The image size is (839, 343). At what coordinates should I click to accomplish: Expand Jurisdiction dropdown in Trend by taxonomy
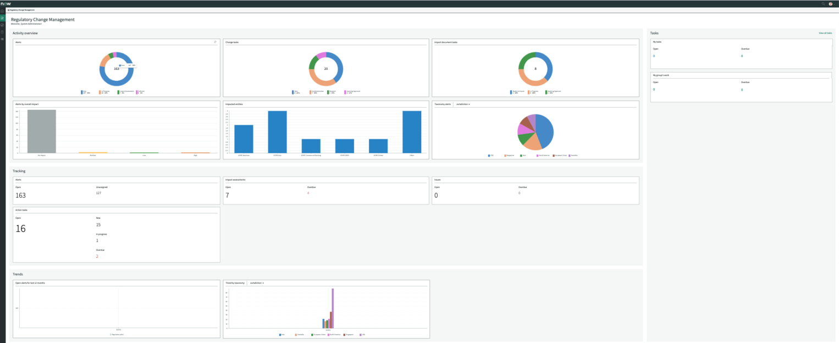click(257, 283)
